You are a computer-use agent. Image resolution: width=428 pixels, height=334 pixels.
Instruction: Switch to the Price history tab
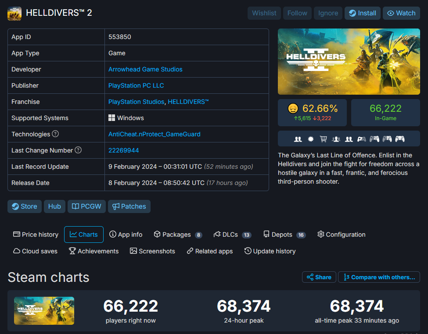point(36,235)
